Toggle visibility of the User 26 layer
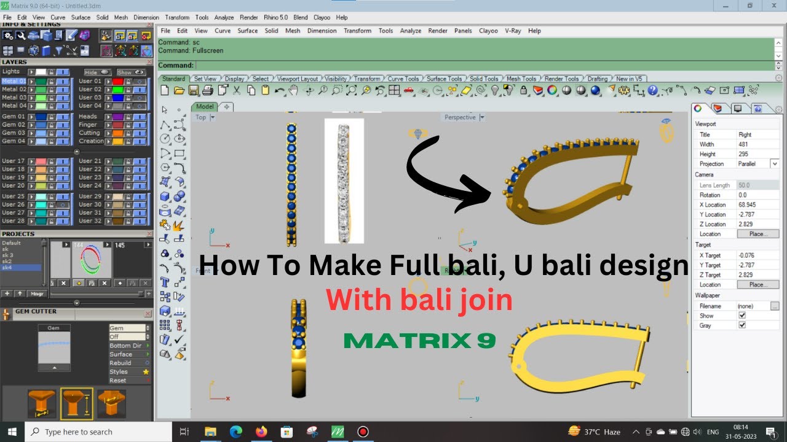The image size is (787, 442). pyautogui.click(x=62, y=204)
